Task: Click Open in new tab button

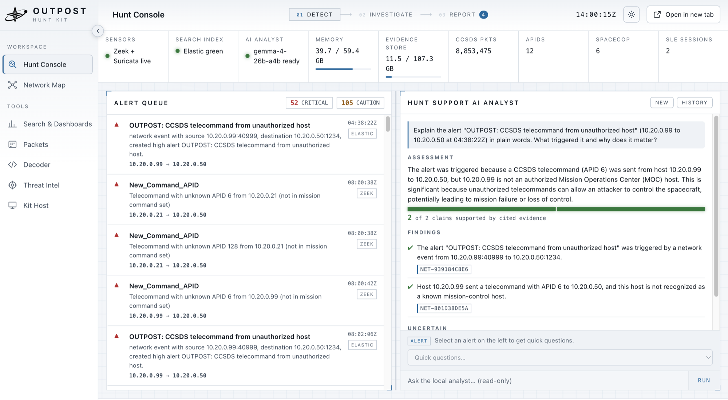Action: coord(683,15)
